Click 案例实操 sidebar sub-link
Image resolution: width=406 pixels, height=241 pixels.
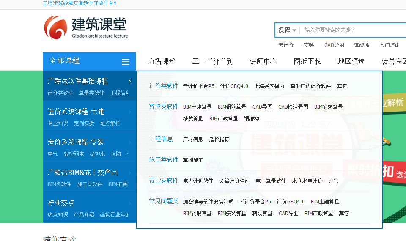(84, 123)
